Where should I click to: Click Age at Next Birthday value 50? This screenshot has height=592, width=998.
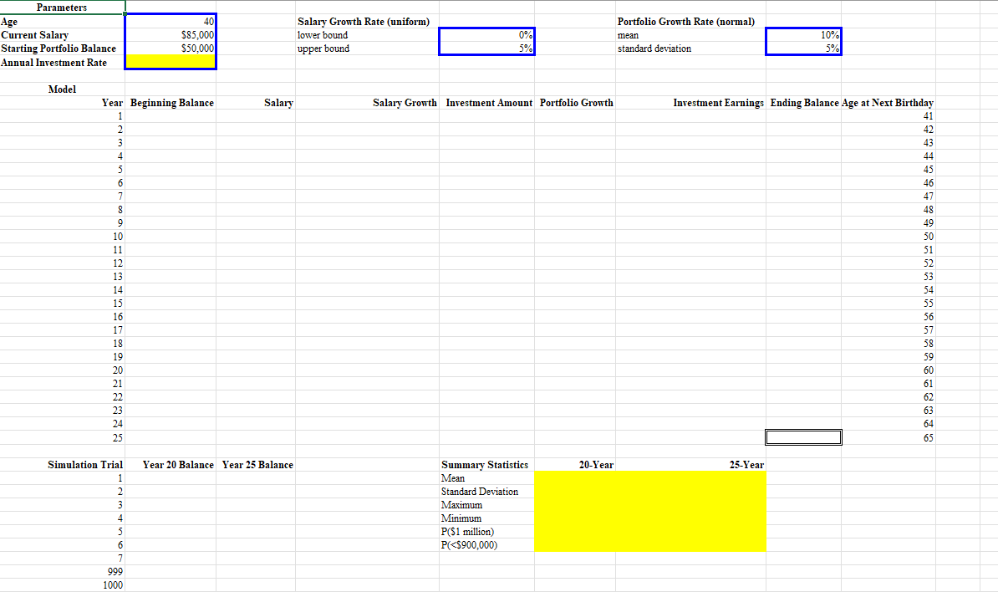[x=889, y=236]
